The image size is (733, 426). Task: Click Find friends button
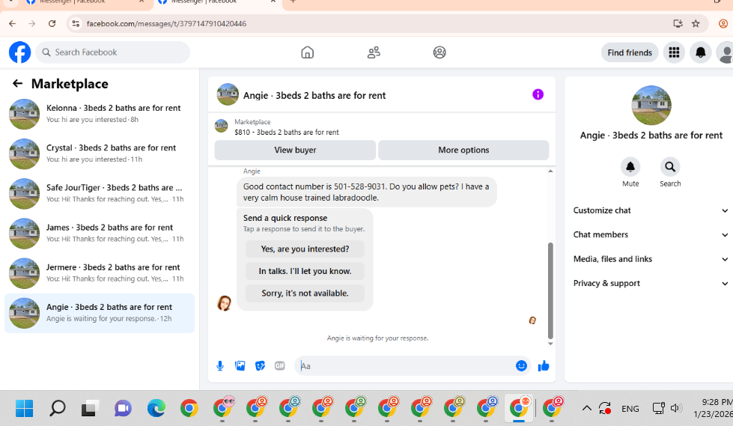[x=629, y=52]
